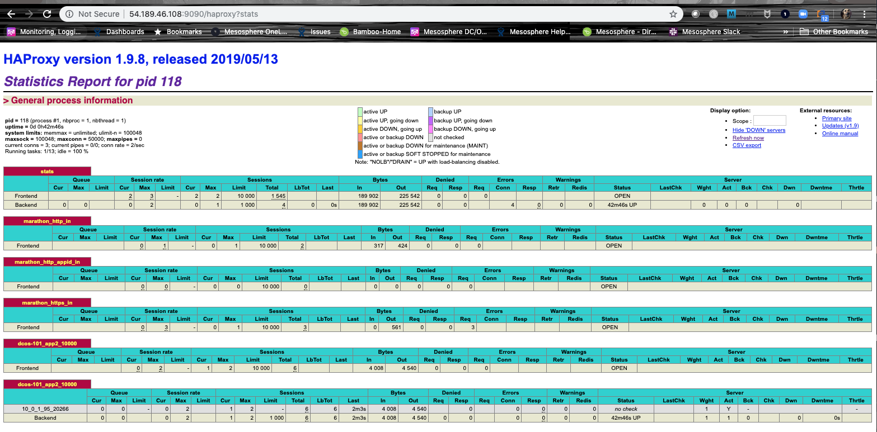The width and height of the screenshot is (877, 432).
Task: Open the Dashboards bookmark
Action: [x=119, y=32]
